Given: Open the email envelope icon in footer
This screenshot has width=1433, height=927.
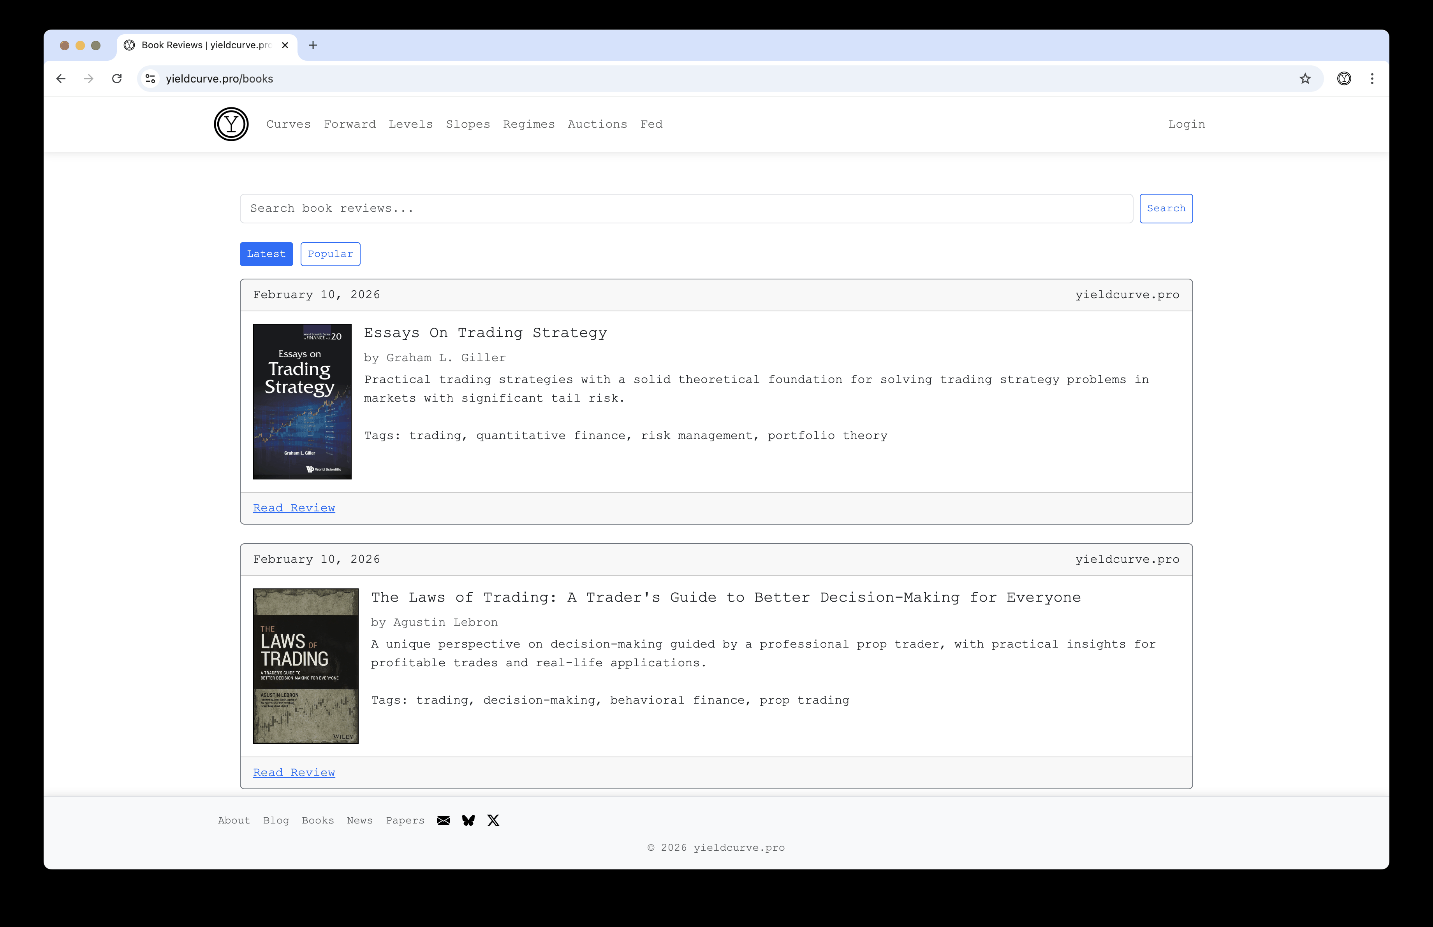Looking at the screenshot, I should (x=443, y=820).
